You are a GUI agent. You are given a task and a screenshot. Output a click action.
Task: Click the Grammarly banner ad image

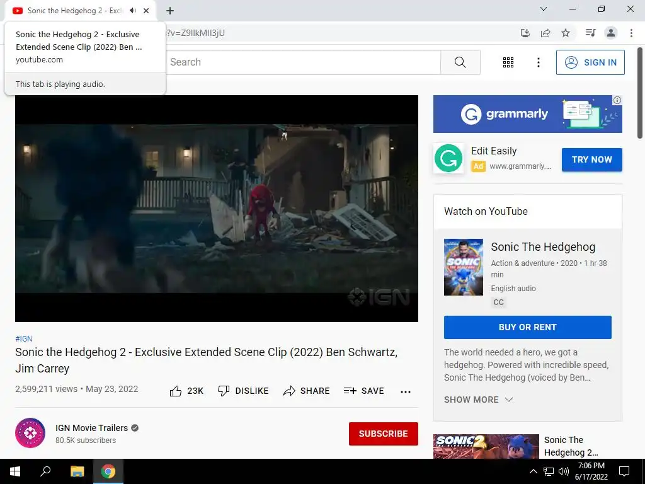coord(527,114)
